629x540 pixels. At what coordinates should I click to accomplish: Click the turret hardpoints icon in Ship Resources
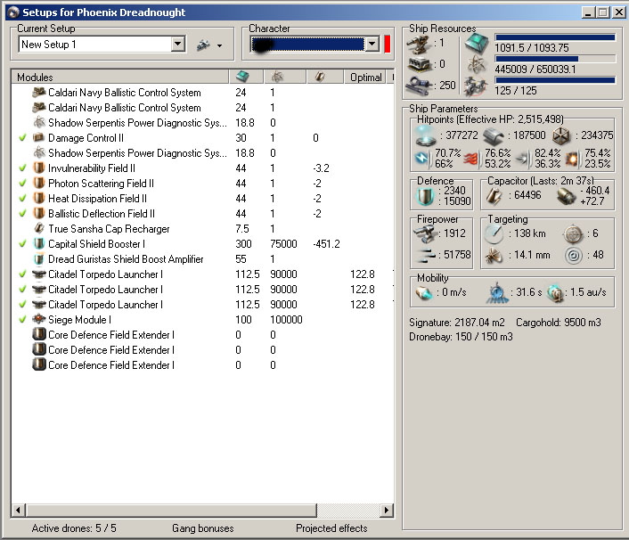420,45
